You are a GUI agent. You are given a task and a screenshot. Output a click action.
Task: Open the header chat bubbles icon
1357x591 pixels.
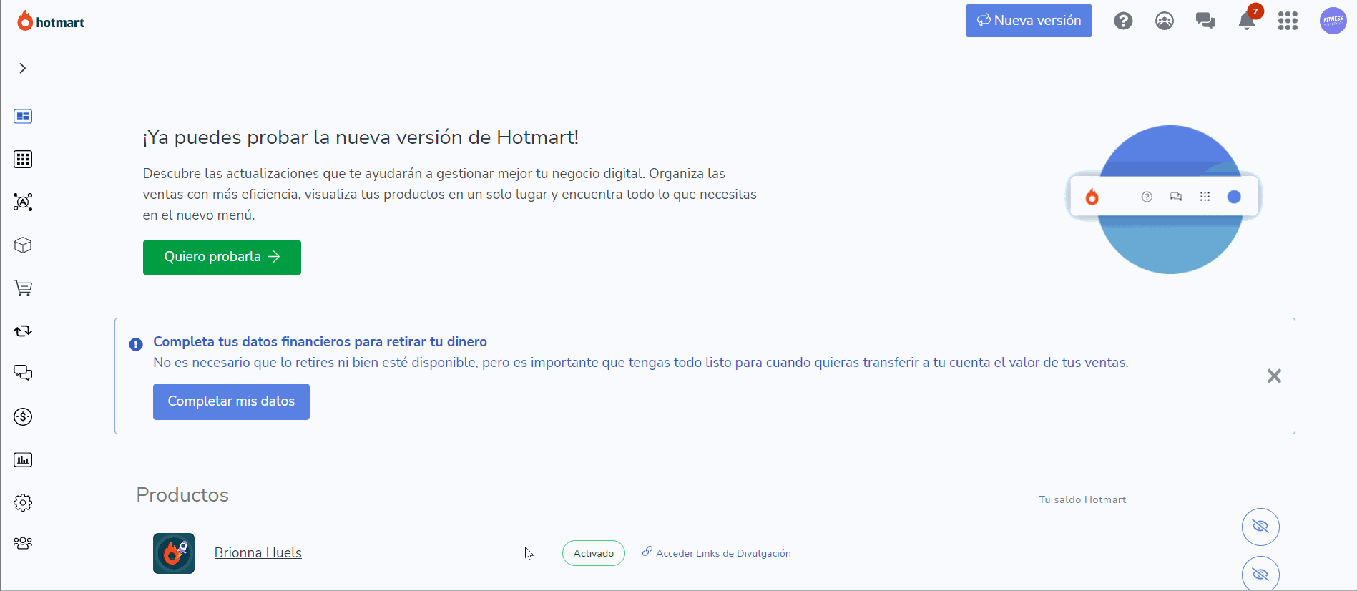[x=1205, y=21]
